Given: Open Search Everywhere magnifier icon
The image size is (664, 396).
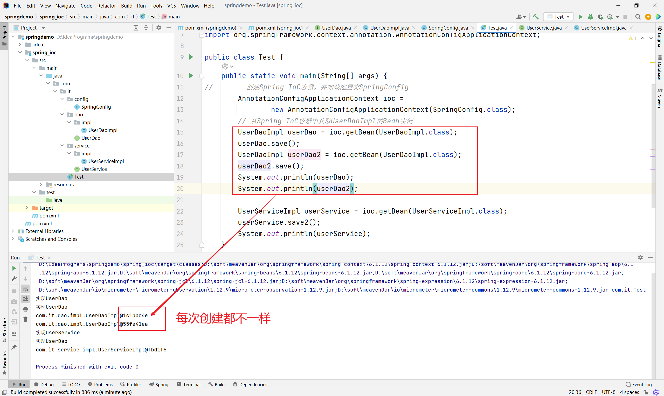Looking at the screenshot, I should [638, 17].
